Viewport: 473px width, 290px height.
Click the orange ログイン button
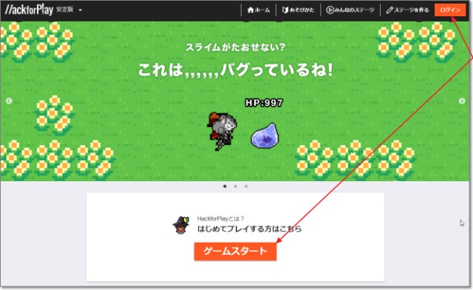tap(450, 10)
